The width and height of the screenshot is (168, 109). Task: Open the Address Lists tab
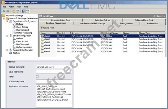click(153, 23)
